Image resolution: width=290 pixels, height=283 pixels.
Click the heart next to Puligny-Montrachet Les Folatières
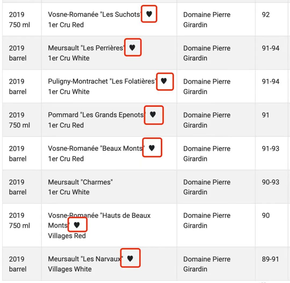164,81
